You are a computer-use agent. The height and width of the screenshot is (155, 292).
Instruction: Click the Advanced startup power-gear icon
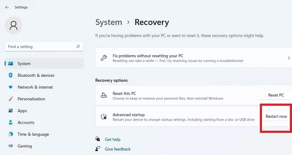pos(104,117)
